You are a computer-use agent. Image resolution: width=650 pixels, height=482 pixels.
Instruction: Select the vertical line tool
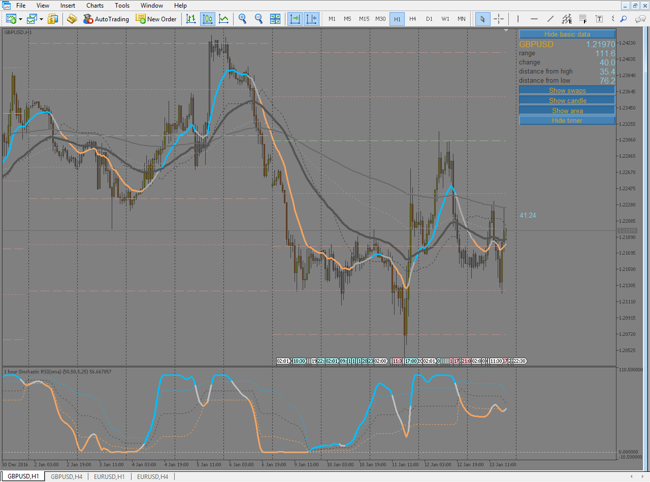518,19
